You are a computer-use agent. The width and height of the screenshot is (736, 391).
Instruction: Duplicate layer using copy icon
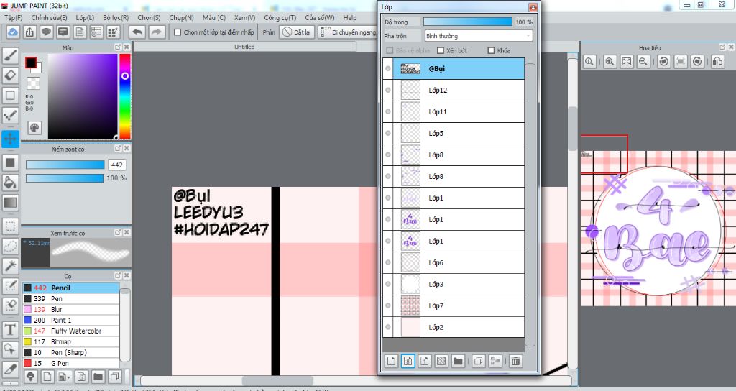click(x=478, y=361)
